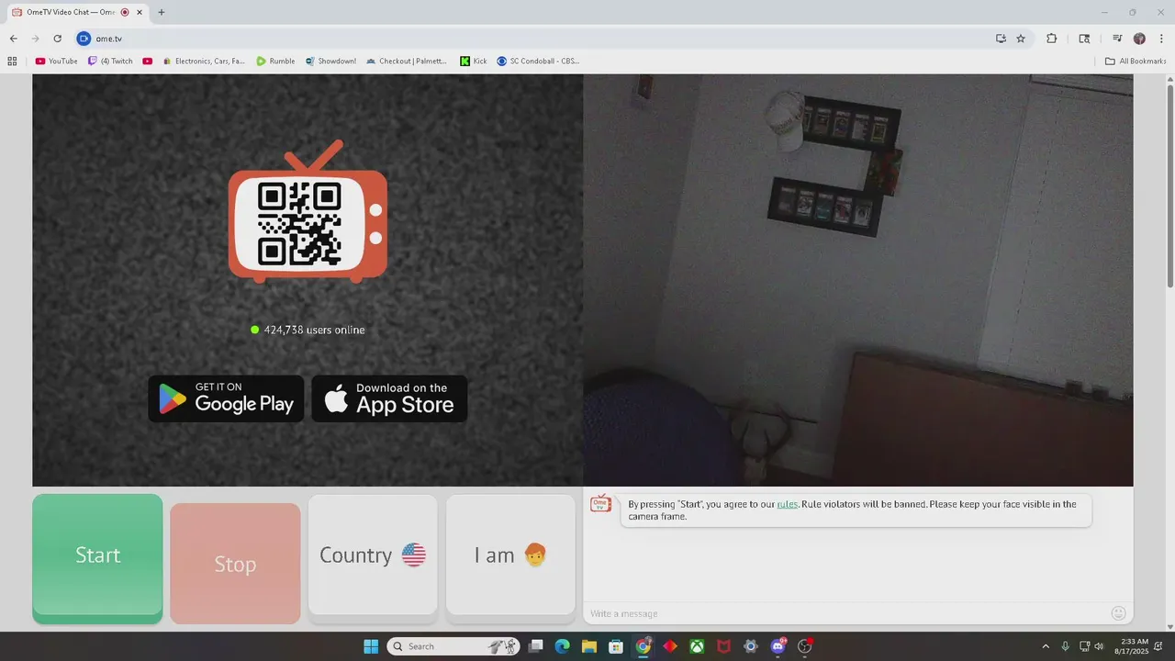Viewport: 1175px width, 661px height.
Task: Click the Download on the App Store badge
Action: 389,398
